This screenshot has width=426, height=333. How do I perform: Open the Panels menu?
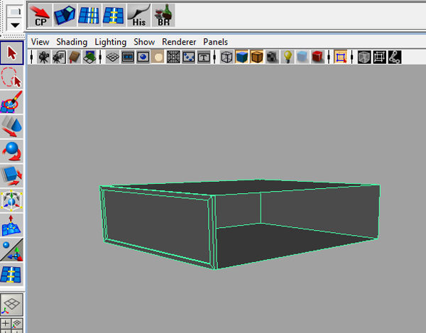[215, 42]
